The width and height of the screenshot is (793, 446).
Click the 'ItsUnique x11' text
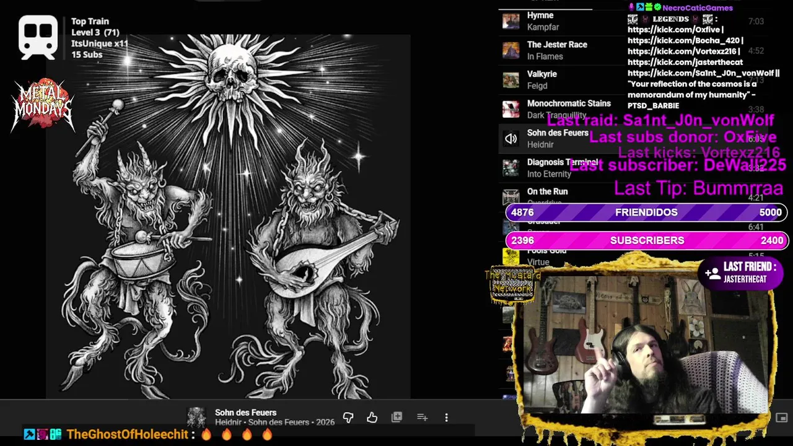coord(100,43)
